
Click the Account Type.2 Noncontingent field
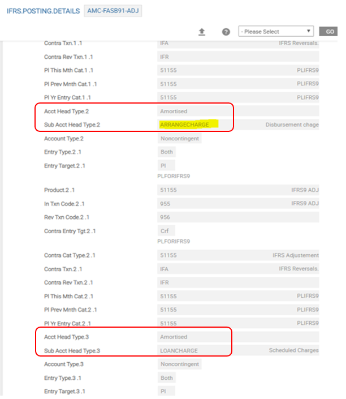coord(179,139)
